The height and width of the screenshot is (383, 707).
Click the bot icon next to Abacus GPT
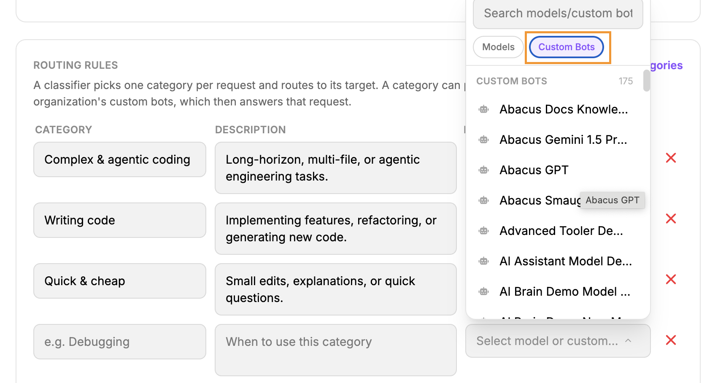pos(484,170)
